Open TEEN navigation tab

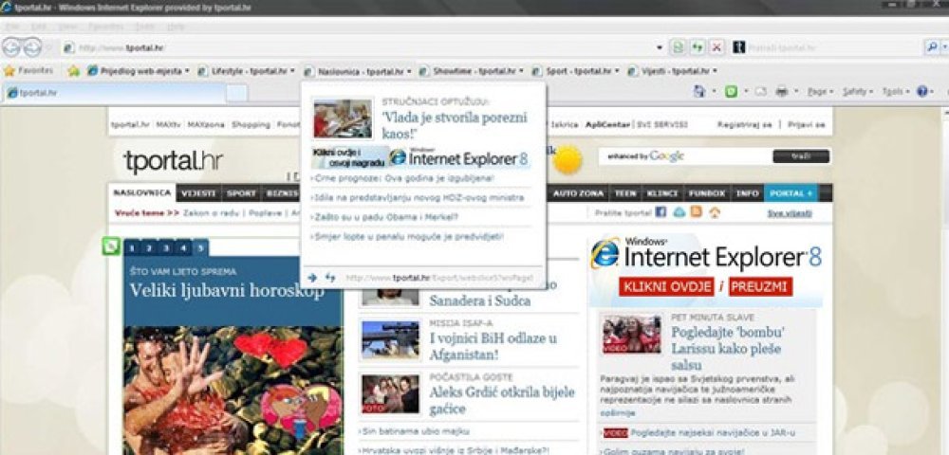(x=625, y=193)
